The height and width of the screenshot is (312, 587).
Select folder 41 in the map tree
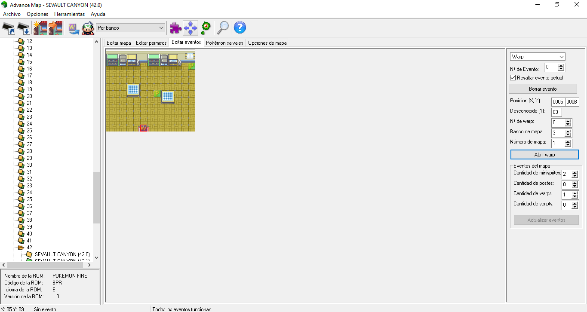click(29, 241)
